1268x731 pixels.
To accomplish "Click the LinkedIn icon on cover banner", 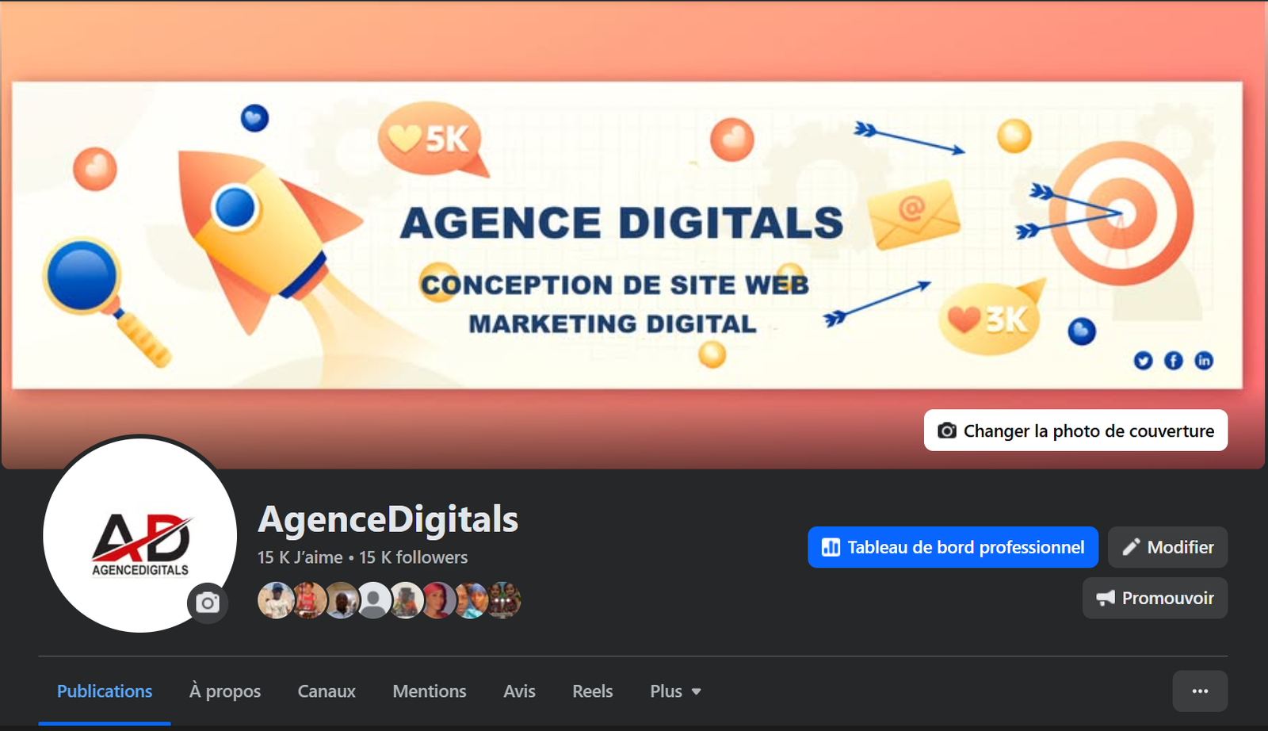I will (1204, 361).
